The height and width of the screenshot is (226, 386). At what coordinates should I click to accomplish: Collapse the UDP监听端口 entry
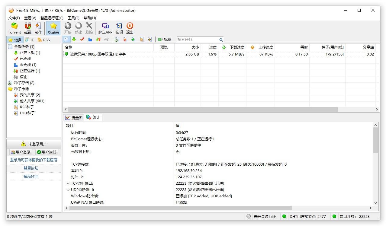tap(68, 190)
